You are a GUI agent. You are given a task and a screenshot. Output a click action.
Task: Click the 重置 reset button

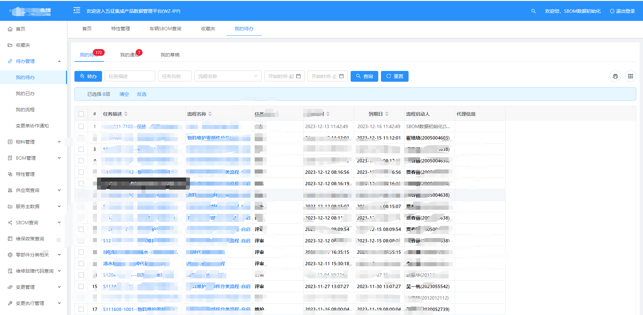pos(395,76)
